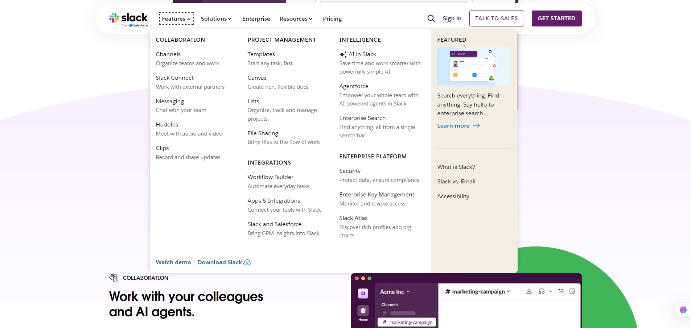Go to the Pricing page
The image size is (691, 328).
(332, 19)
